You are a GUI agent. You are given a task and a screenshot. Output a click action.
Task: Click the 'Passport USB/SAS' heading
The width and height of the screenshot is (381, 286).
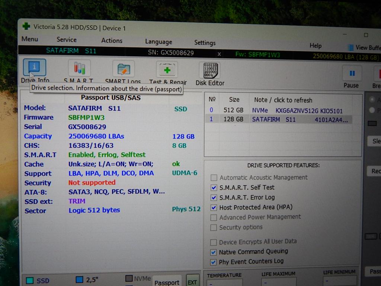click(x=111, y=98)
